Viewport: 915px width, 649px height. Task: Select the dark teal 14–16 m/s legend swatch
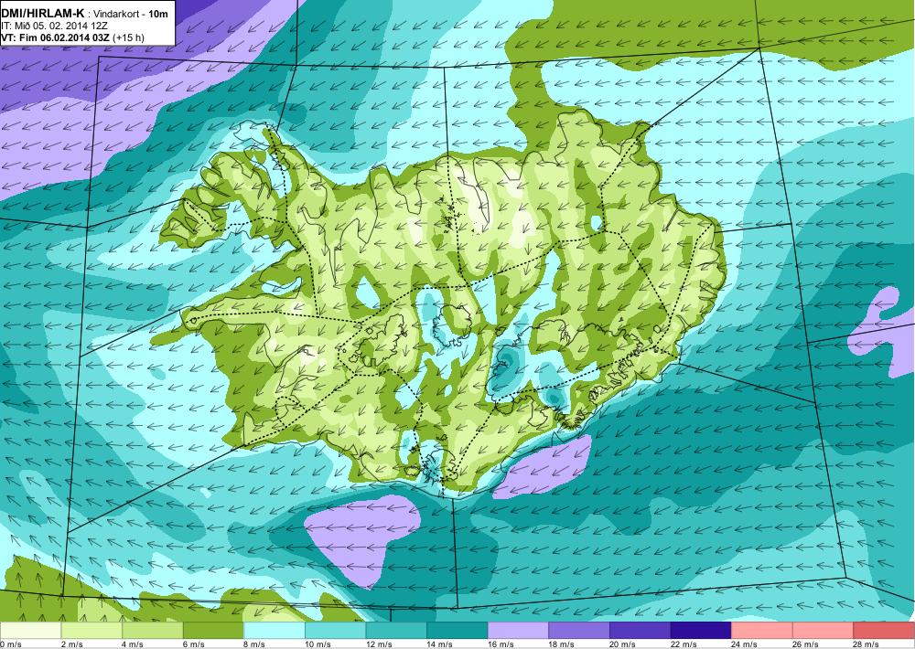(x=457, y=631)
